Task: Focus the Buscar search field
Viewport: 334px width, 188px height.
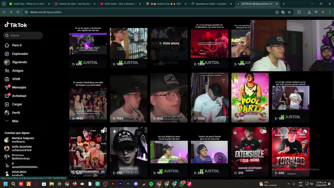Action: [23, 35]
